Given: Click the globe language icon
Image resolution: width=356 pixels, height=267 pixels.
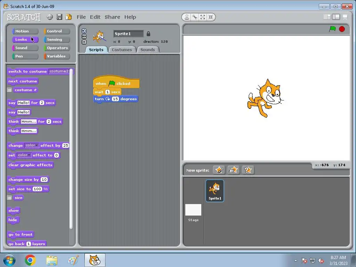Looking at the screenshot, I should click(50, 17).
